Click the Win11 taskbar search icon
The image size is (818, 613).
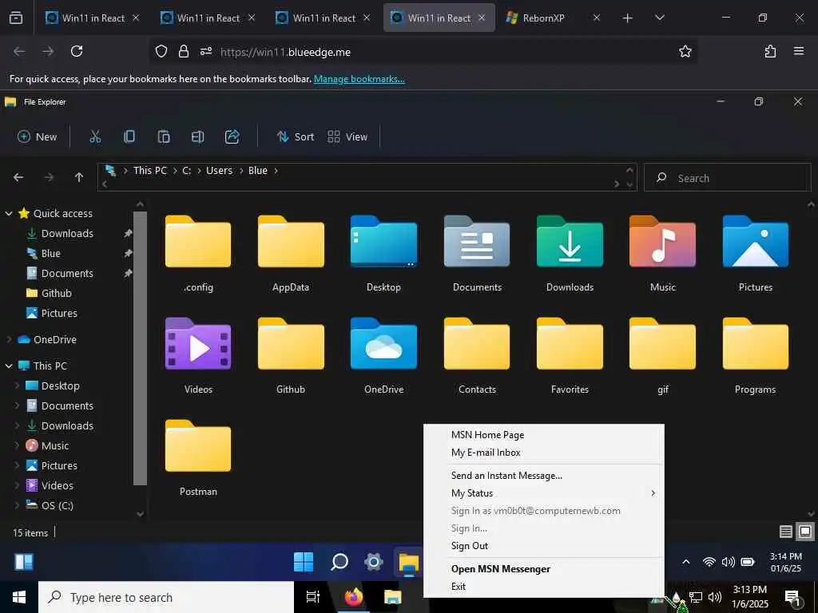pyautogui.click(x=339, y=562)
